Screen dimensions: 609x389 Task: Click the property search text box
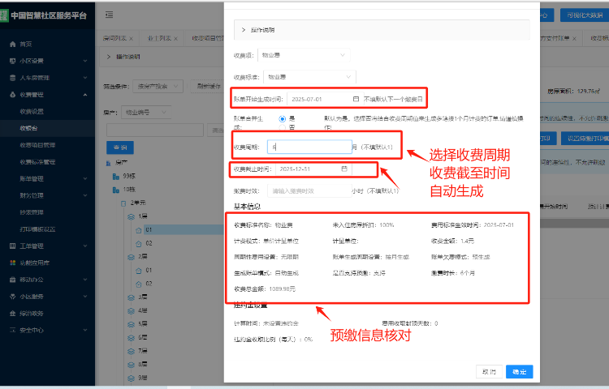pos(155,130)
